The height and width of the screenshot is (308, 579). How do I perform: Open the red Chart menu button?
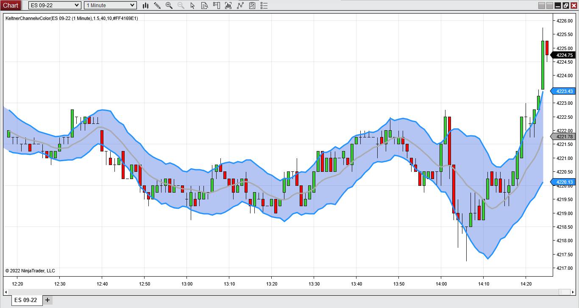pyautogui.click(x=11, y=5)
